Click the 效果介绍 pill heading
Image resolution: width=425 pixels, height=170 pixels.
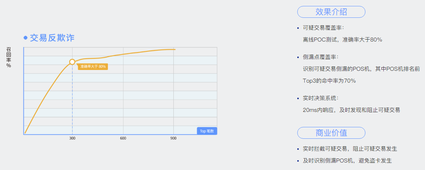click(x=331, y=12)
